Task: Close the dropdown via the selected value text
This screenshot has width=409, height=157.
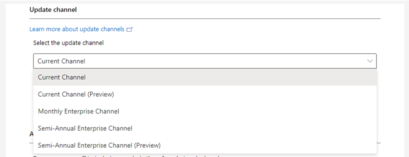Action: pyautogui.click(x=61, y=61)
